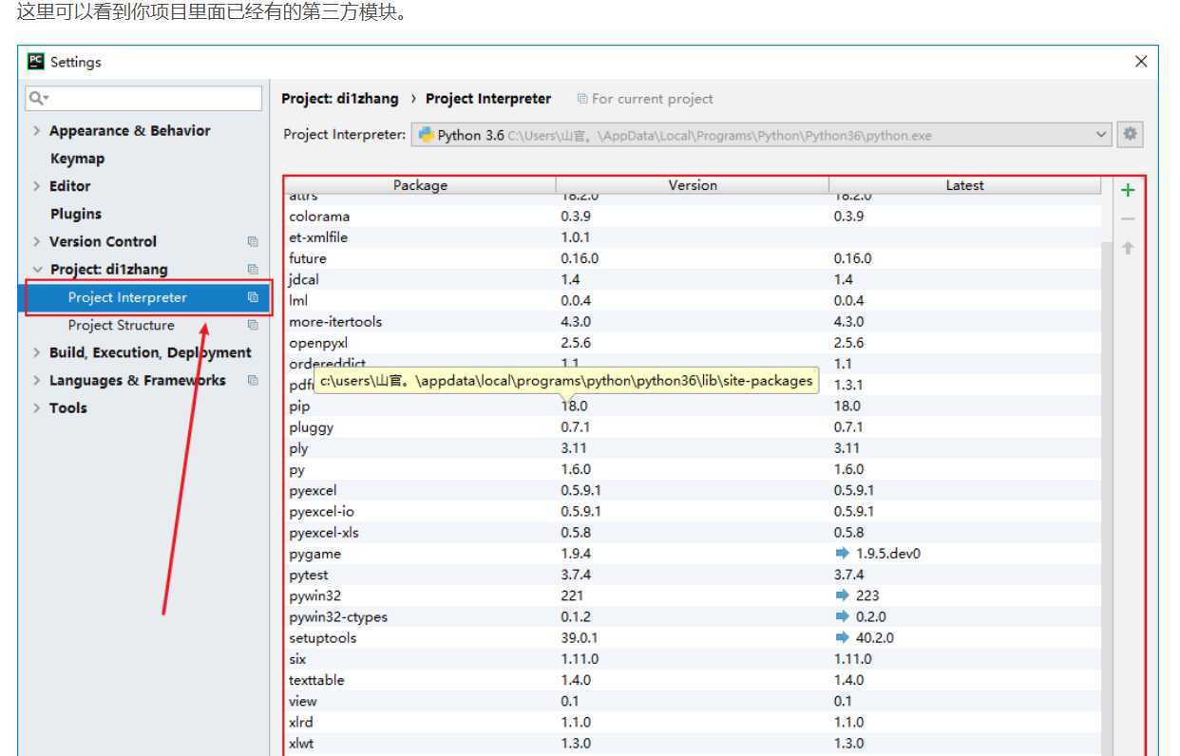
Task: Select the colorama package row
Action: 693,217
